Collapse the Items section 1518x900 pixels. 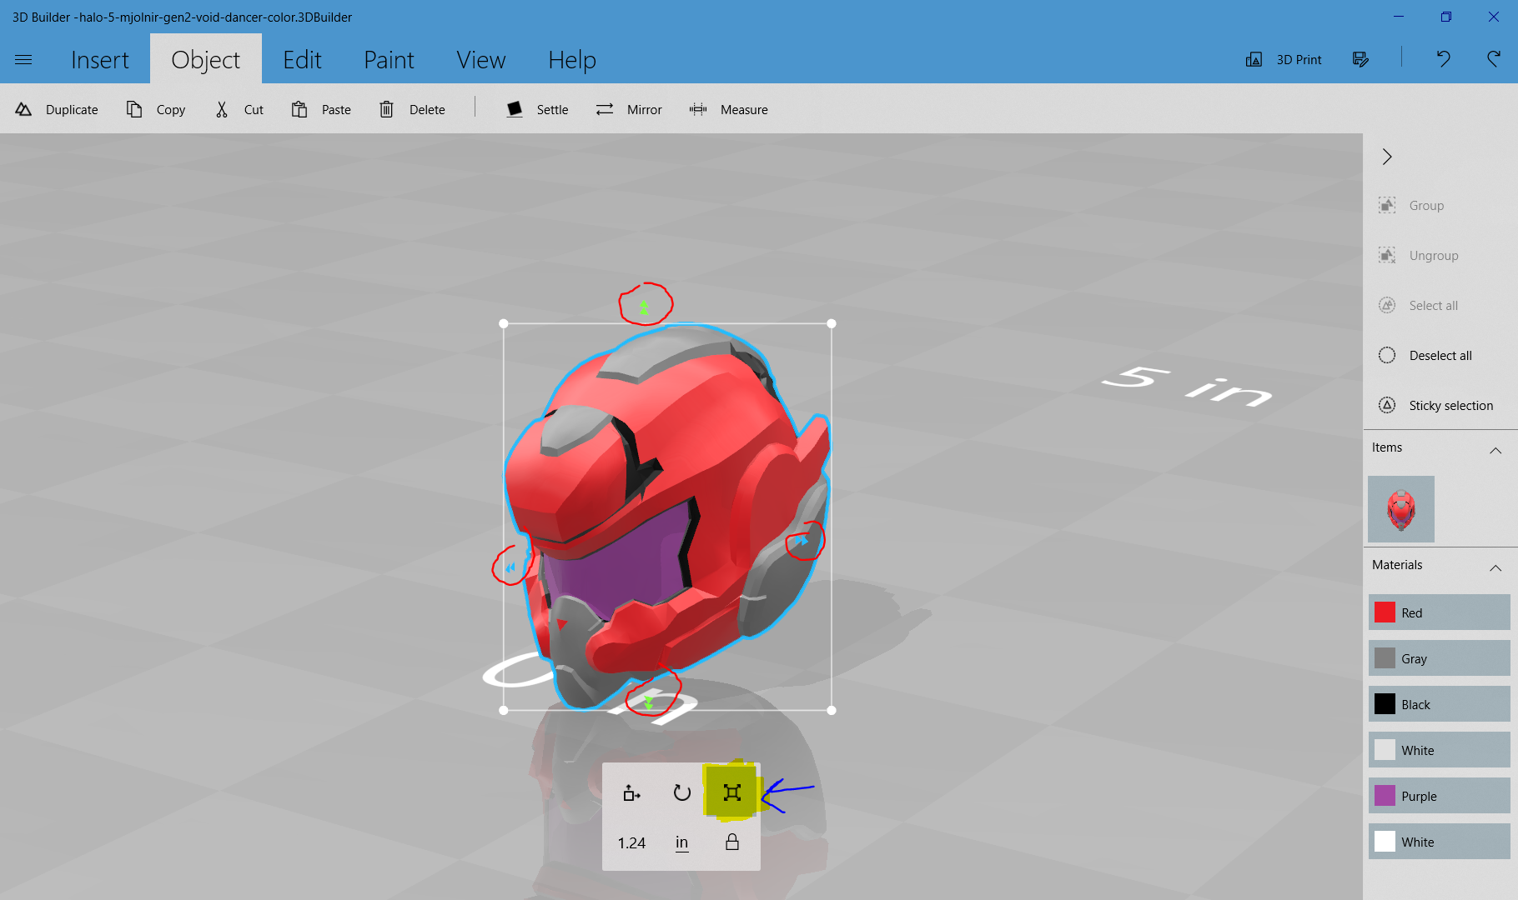pos(1495,450)
